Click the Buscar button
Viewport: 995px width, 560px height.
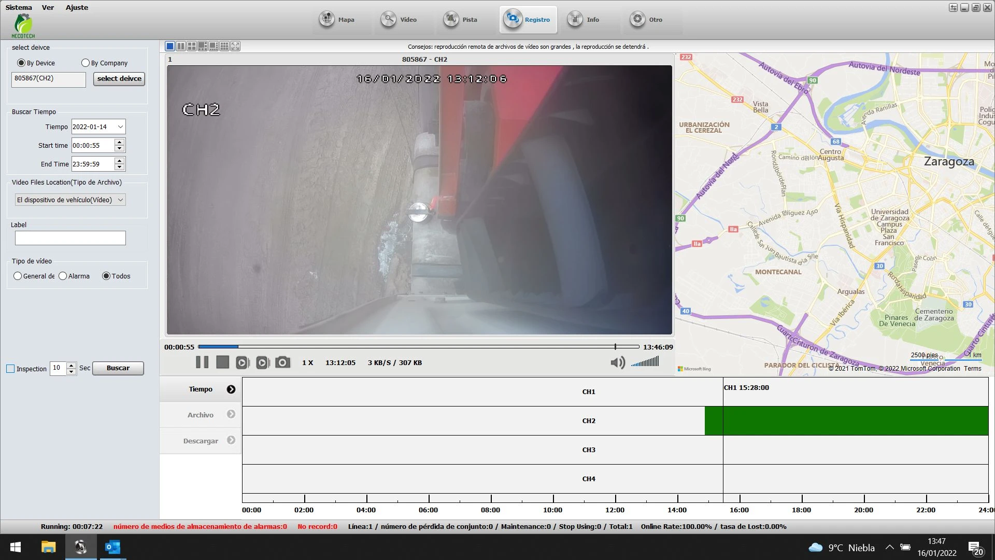[x=118, y=368]
